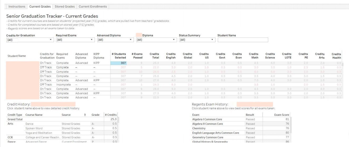Click the Course Name column header

tap(34, 115)
